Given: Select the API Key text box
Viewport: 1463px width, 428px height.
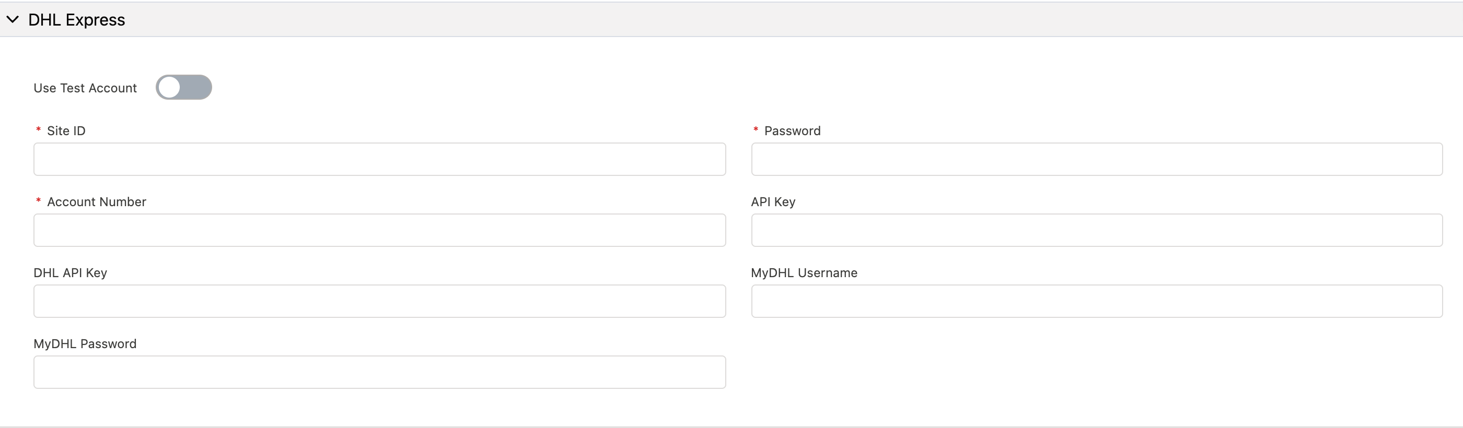Looking at the screenshot, I should (1097, 230).
